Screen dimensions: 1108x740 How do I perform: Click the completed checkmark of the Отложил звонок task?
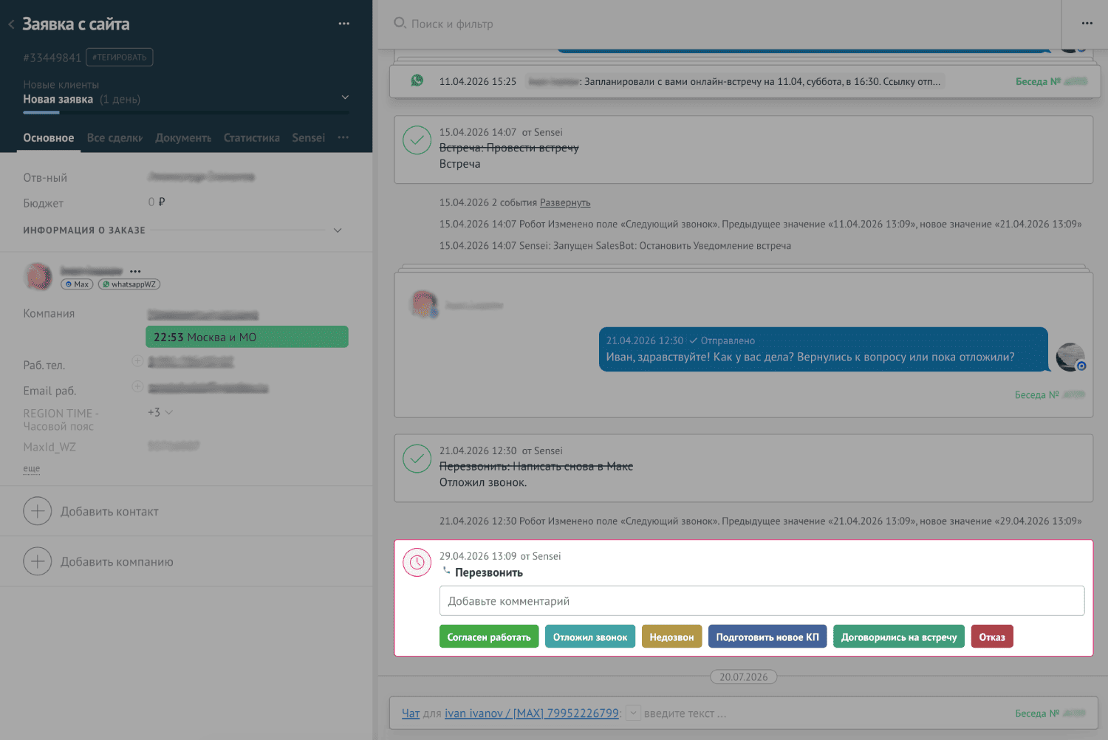point(417,459)
